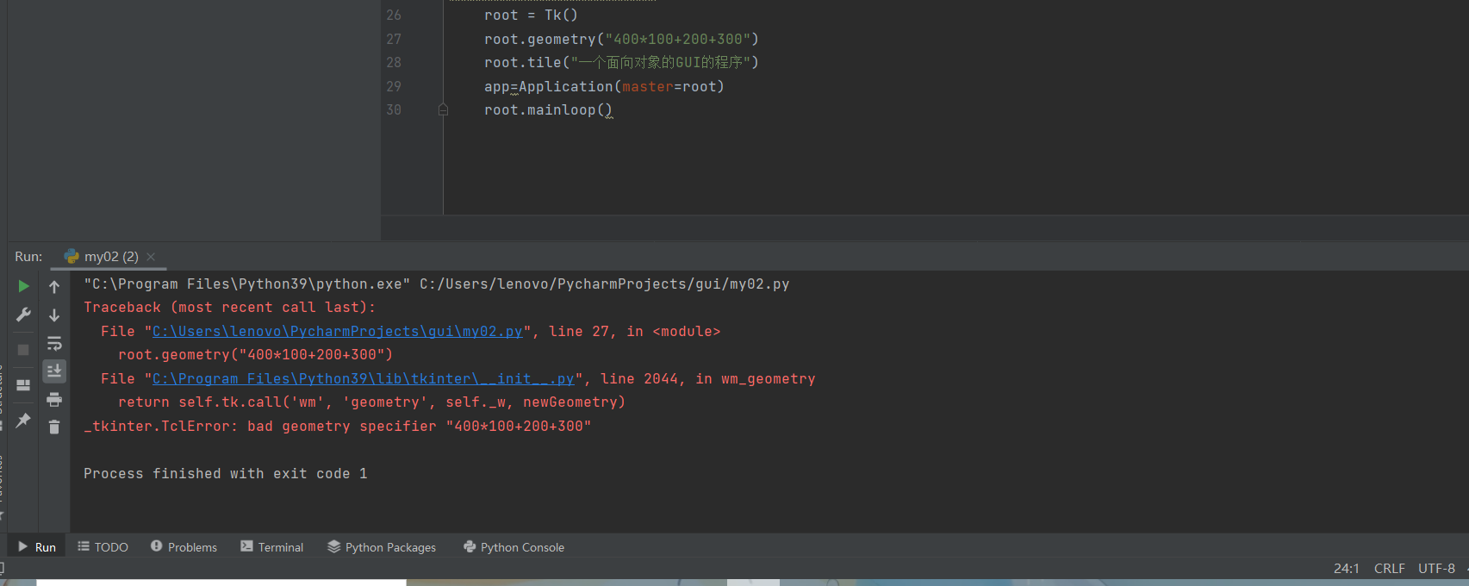1469x586 pixels.
Task: Open the tkinter __init__.py traceback link
Action: pyautogui.click(x=364, y=379)
